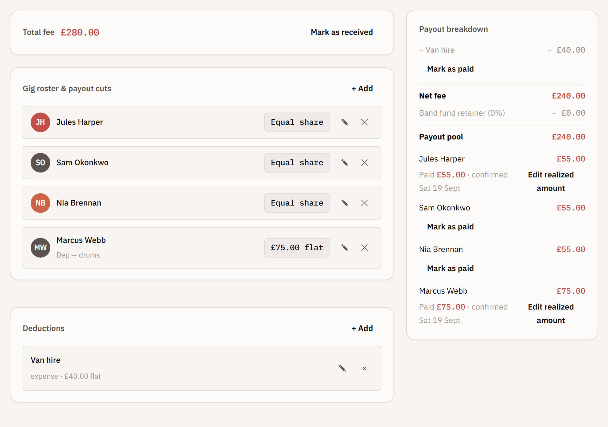The width and height of the screenshot is (608, 427).
Task: Click SO avatar for Sam Okonkwo
Action: (x=40, y=163)
